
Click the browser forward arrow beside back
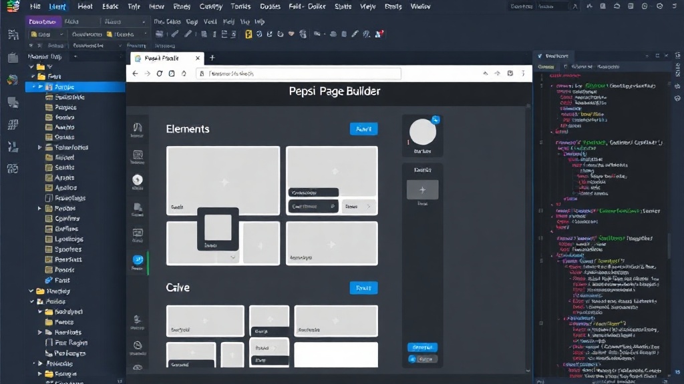pos(148,73)
